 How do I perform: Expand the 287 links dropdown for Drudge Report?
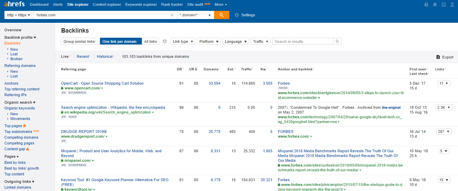tap(444, 132)
